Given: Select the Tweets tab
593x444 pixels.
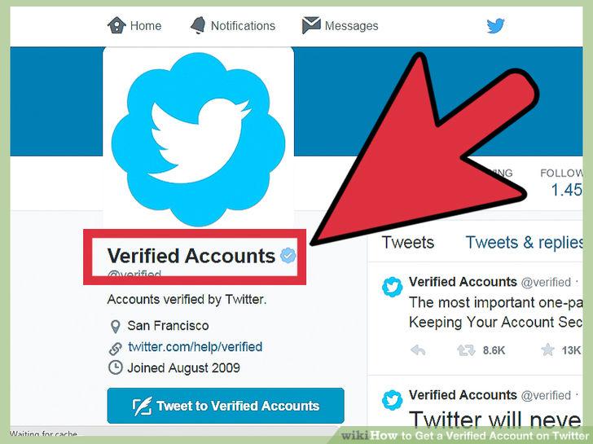Looking at the screenshot, I should tap(408, 243).
